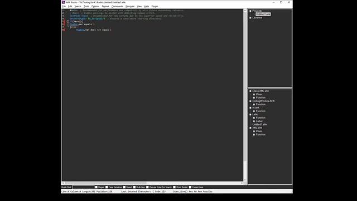
Task: Expand the Libraries tree node
Action: coord(250,17)
